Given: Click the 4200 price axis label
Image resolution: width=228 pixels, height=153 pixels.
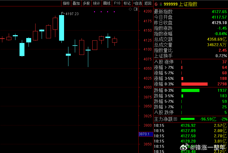Looking at the screenshot, I should pos(148,11).
